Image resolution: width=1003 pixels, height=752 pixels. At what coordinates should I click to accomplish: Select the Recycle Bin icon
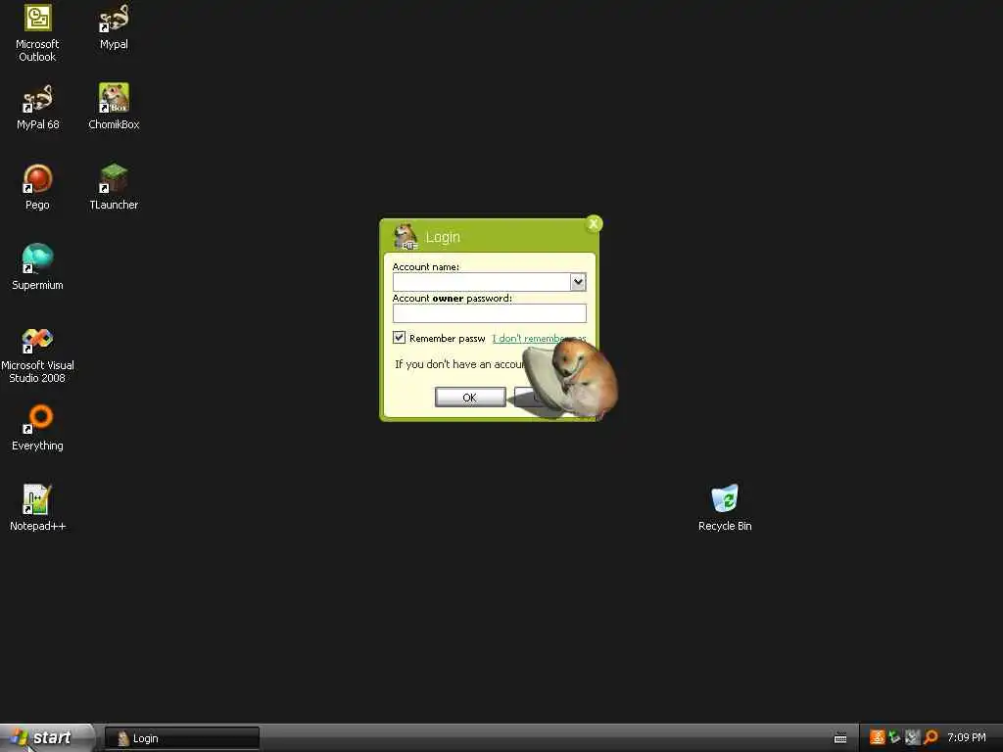(725, 508)
